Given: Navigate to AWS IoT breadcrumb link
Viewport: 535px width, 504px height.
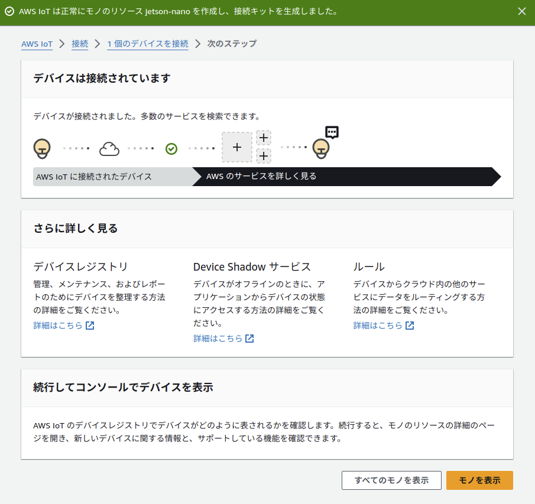Looking at the screenshot, I should pos(37,44).
